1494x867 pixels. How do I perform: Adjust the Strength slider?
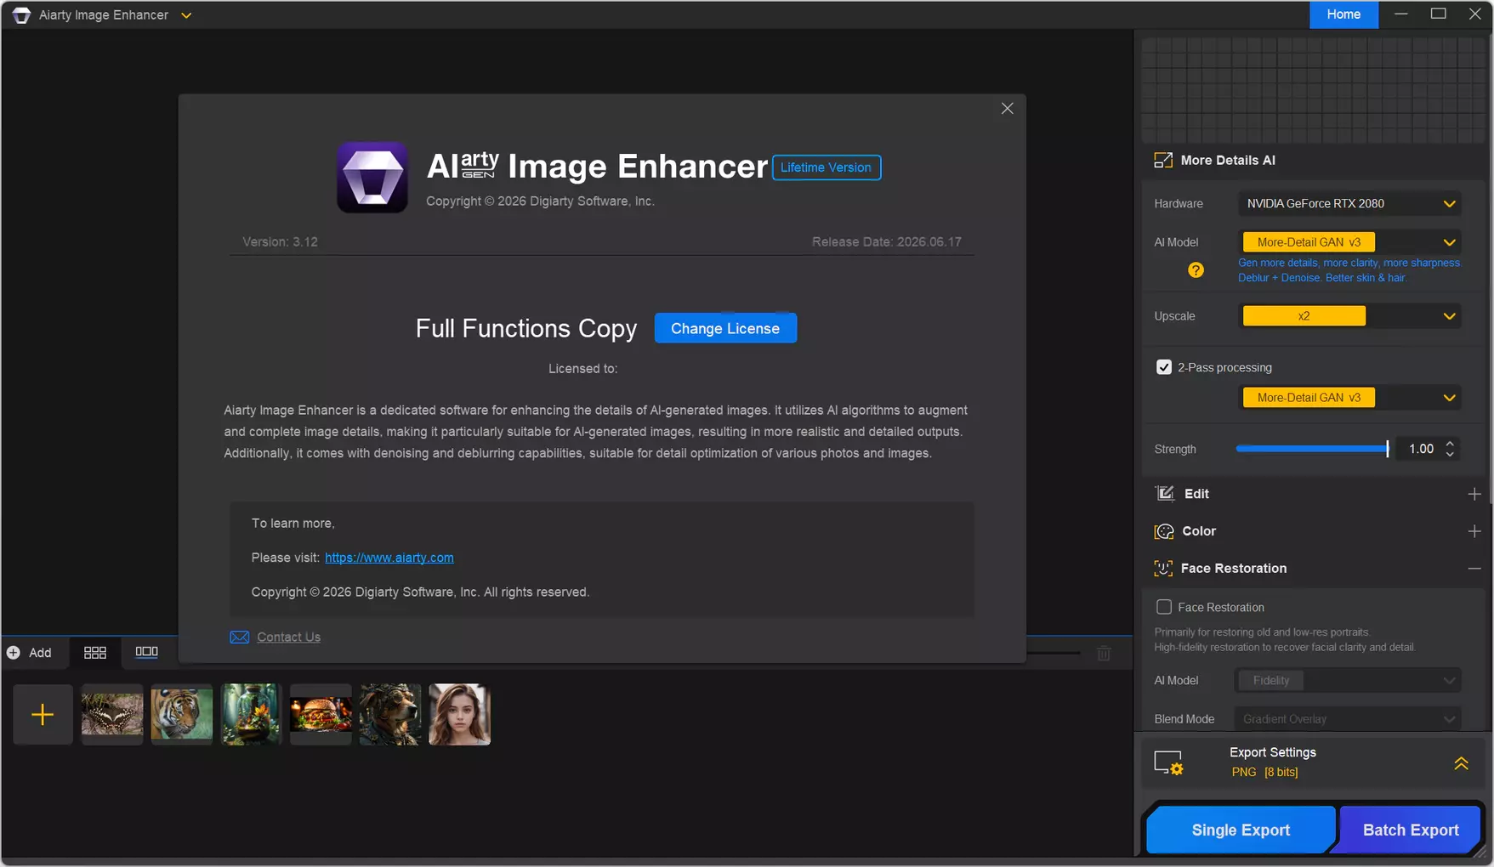(x=1312, y=449)
